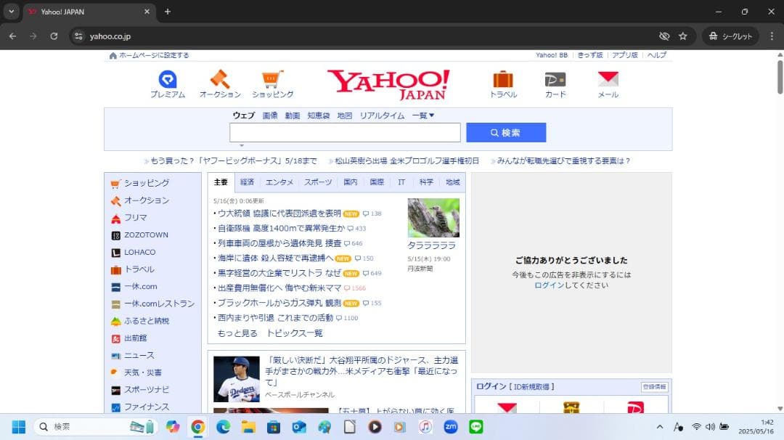Open メール from the envelope icon
Image resolution: width=784 pixels, height=440 pixels.
point(608,80)
